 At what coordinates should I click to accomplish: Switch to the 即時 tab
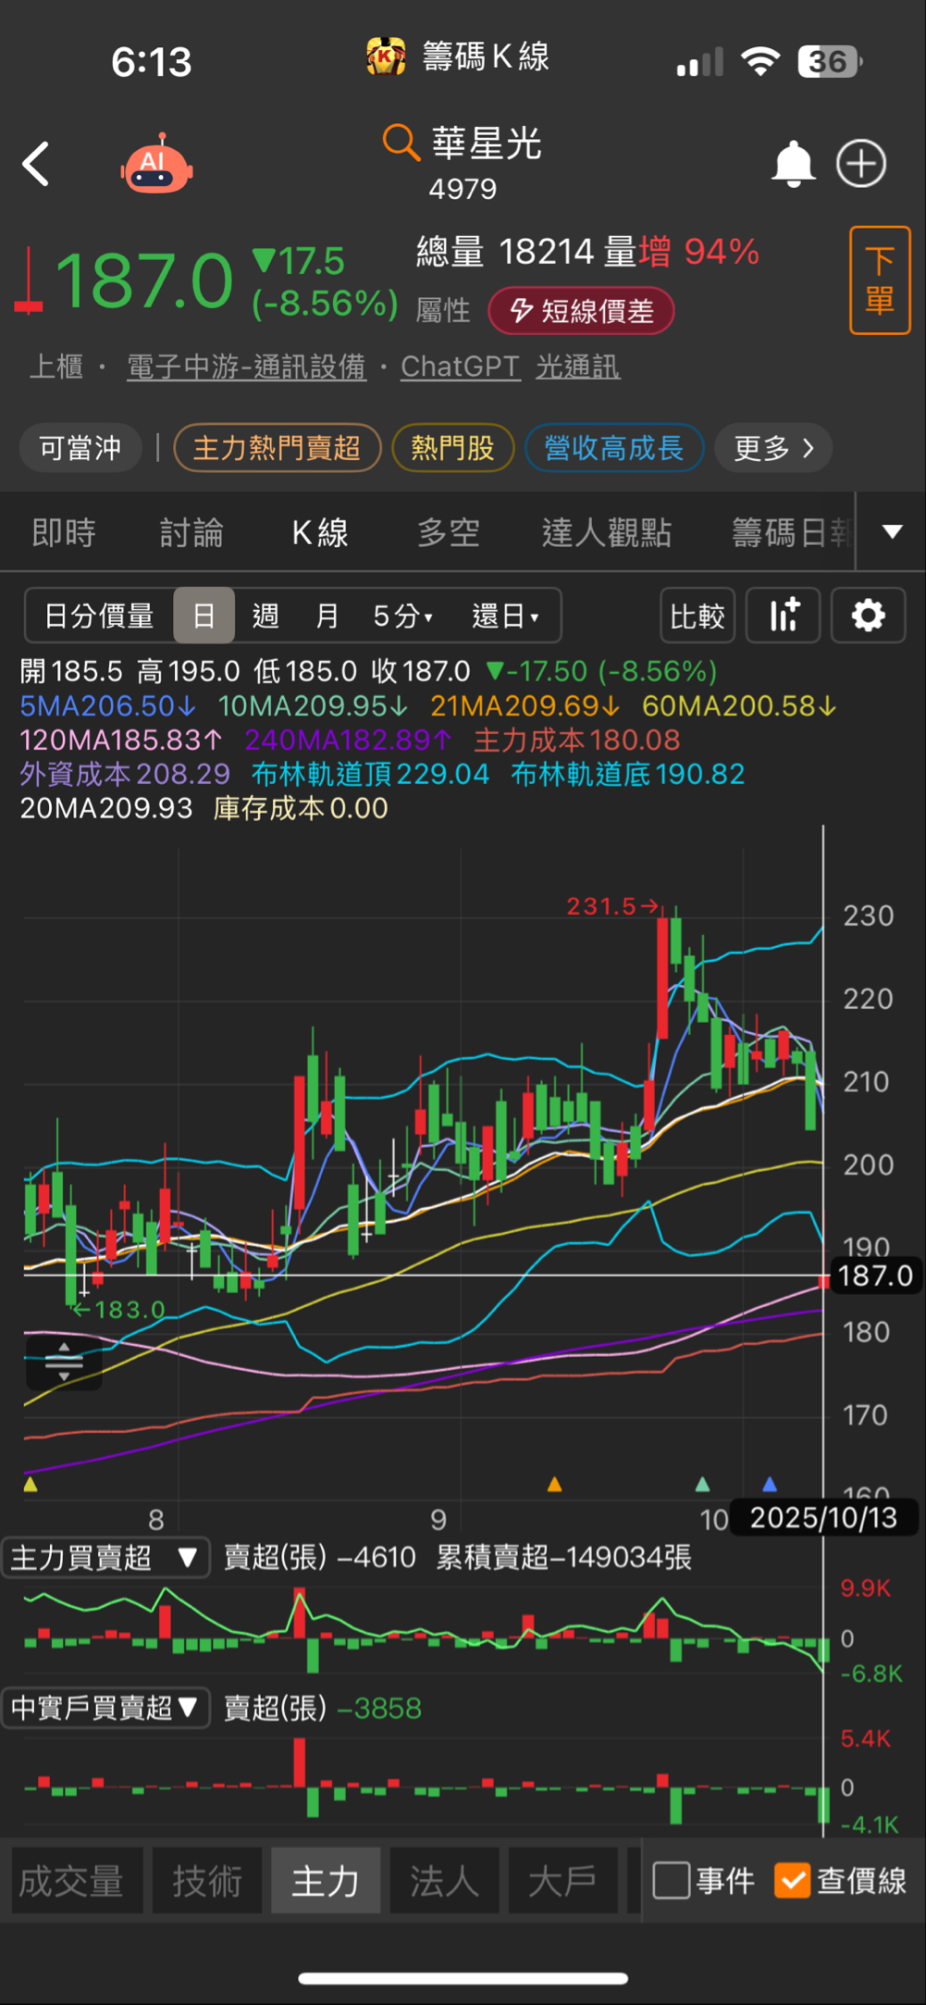coord(64,533)
